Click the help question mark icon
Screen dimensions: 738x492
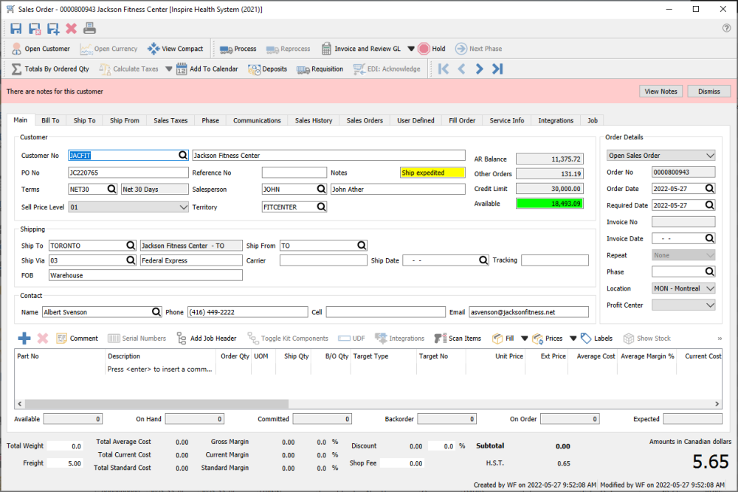point(726,28)
